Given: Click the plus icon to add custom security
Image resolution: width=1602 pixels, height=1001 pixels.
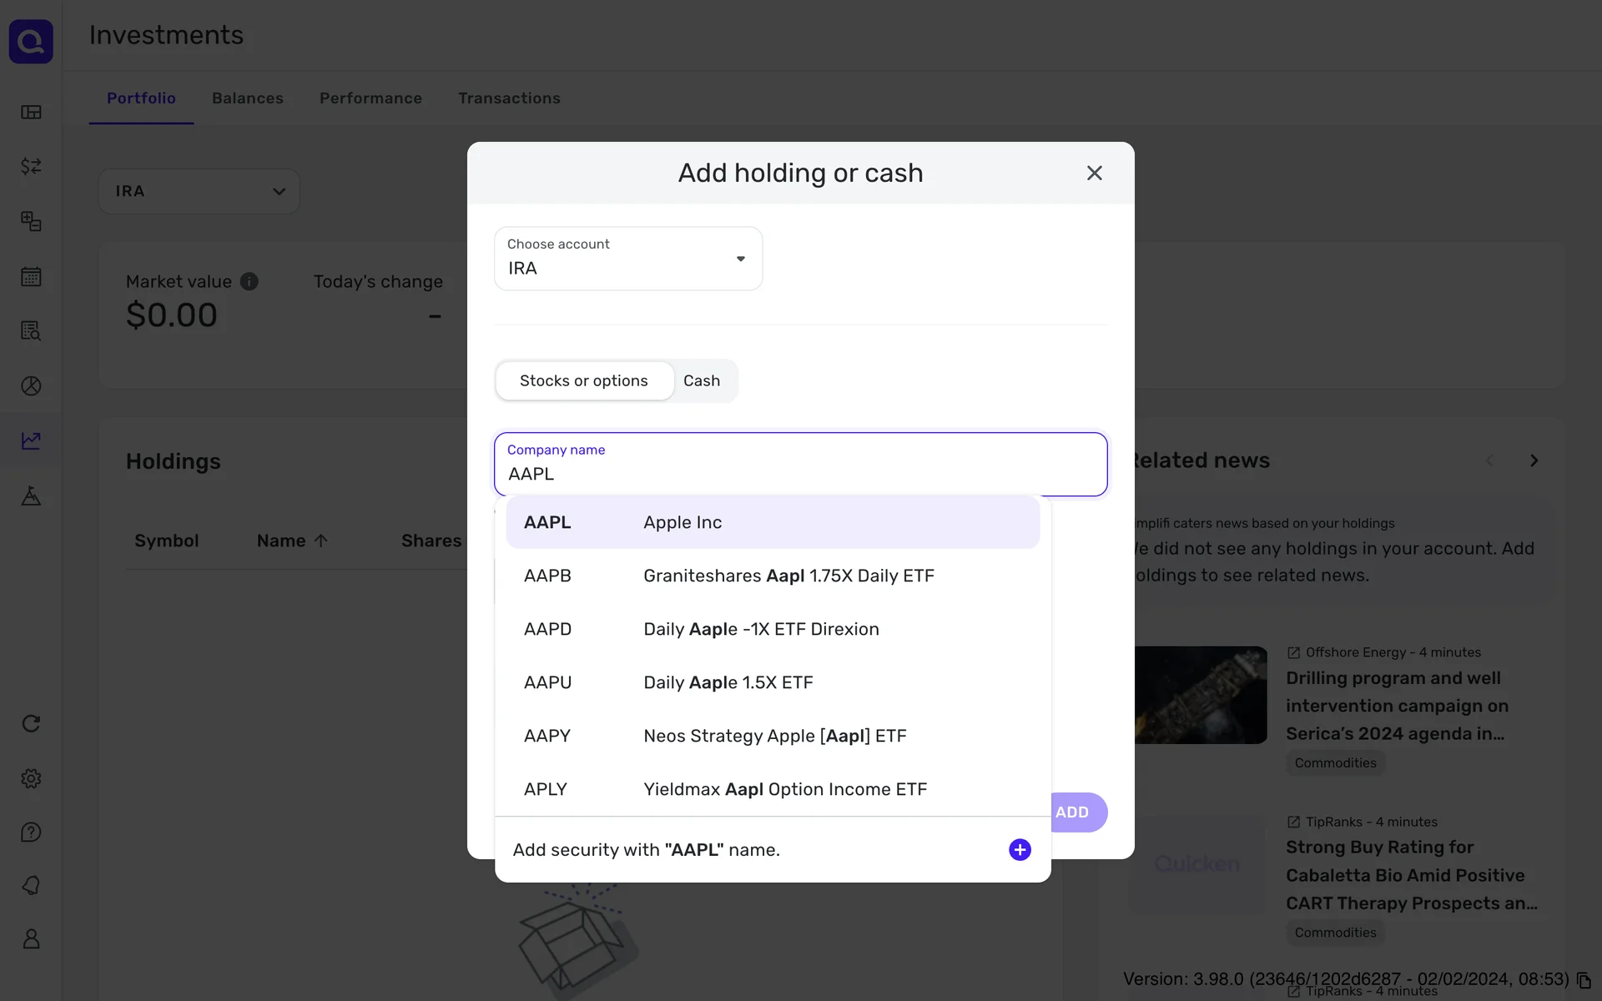Looking at the screenshot, I should pyautogui.click(x=1020, y=849).
